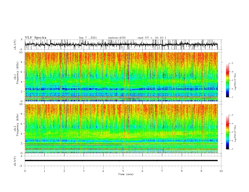Click the "3" tick on the time axis
This screenshot has width=249, height=192.
tap(84, 171)
